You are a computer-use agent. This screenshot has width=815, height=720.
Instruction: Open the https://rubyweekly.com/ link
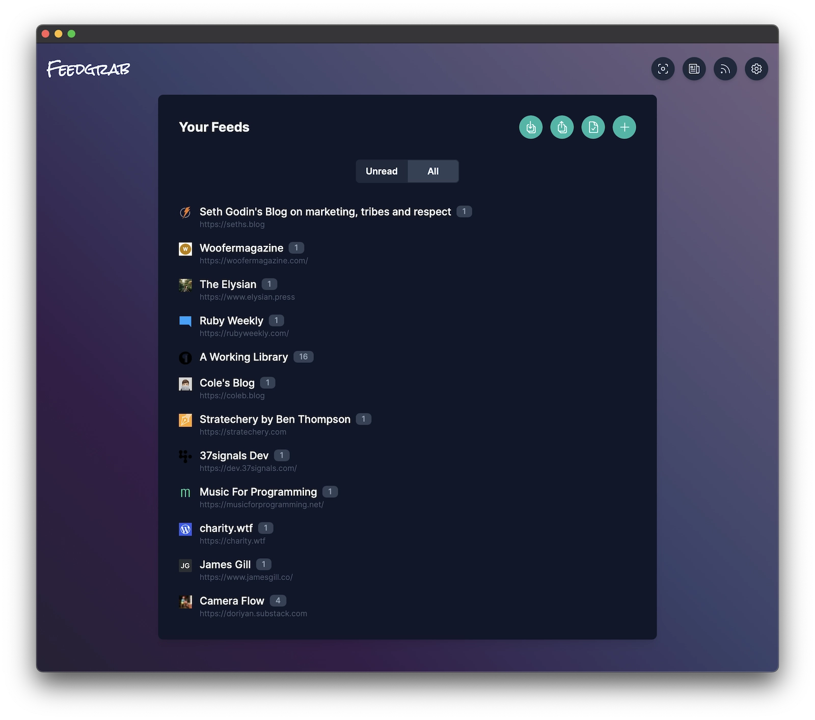[x=244, y=333]
